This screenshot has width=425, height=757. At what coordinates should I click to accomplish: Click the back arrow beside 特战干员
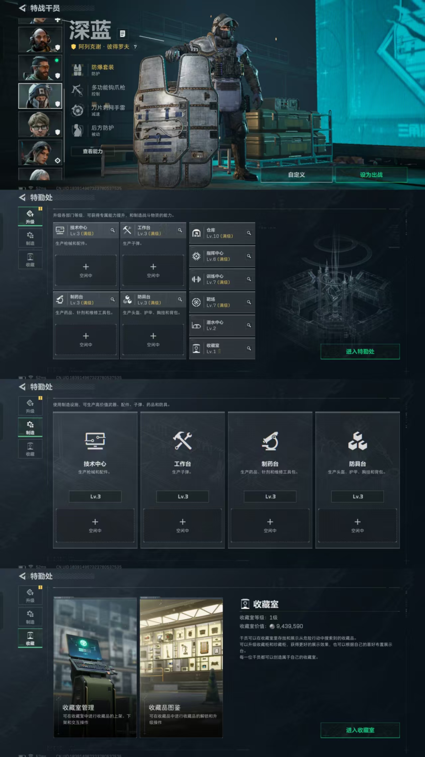coord(22,8)
